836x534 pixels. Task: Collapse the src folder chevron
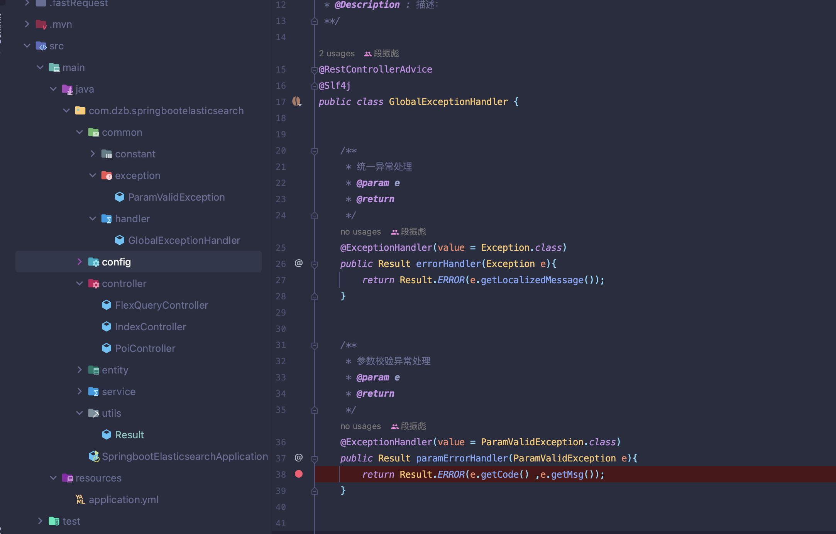(27, 46)
